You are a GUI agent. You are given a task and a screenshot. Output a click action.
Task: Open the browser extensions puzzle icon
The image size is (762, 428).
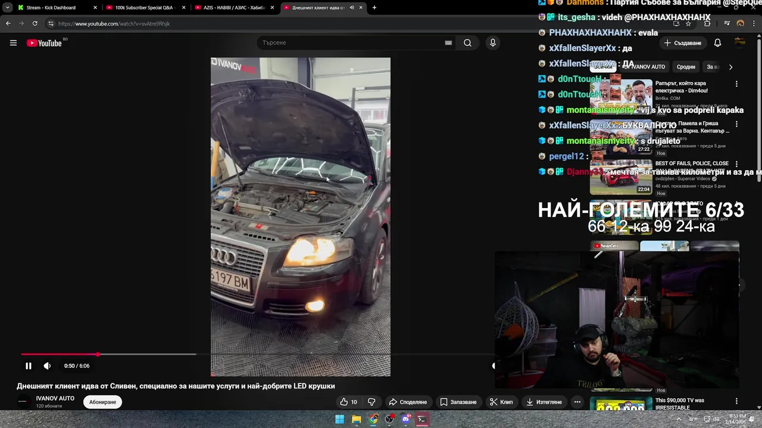(707, 24)
